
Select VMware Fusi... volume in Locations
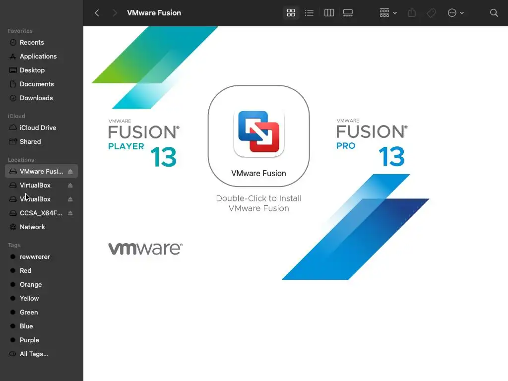click(42, 171)
